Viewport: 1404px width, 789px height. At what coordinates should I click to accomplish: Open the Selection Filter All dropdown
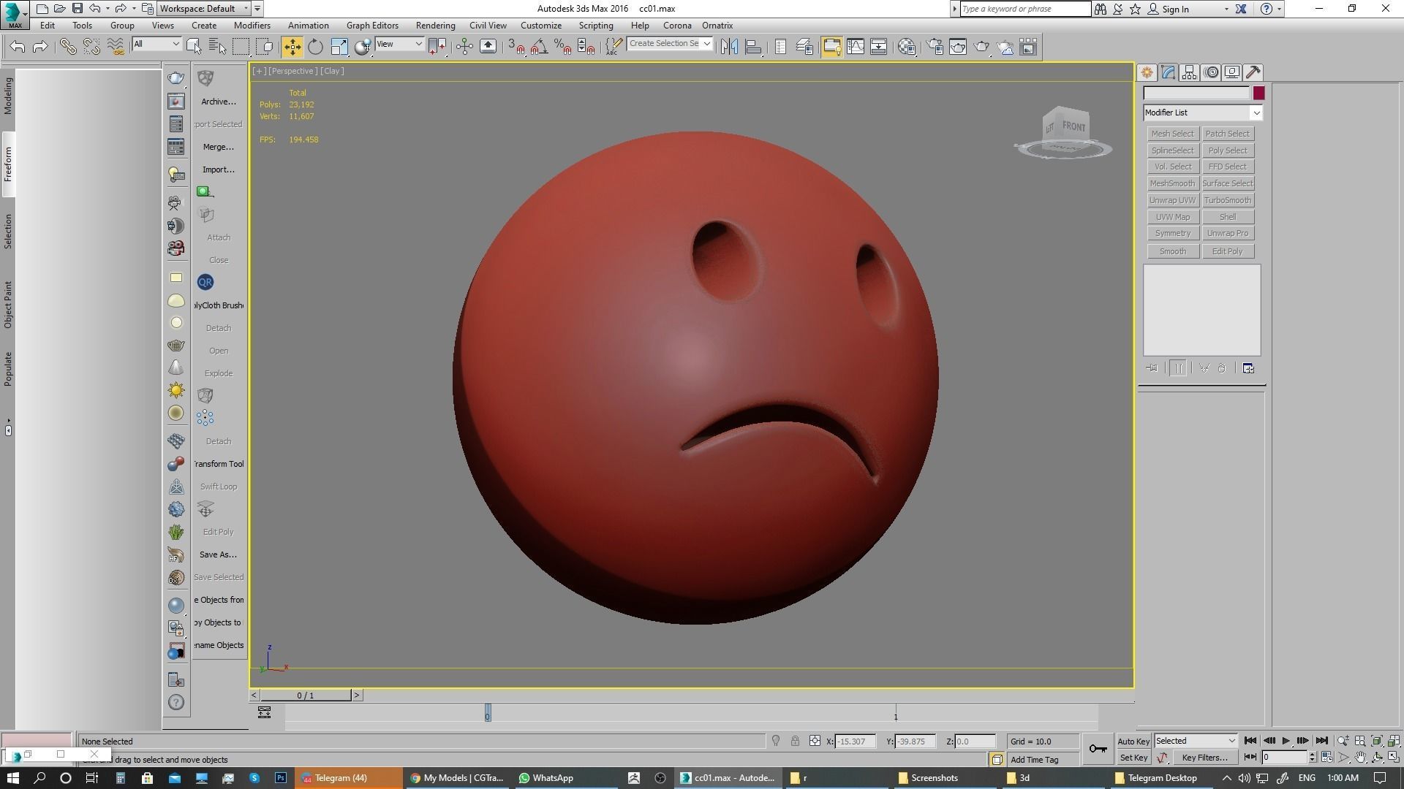156,45
